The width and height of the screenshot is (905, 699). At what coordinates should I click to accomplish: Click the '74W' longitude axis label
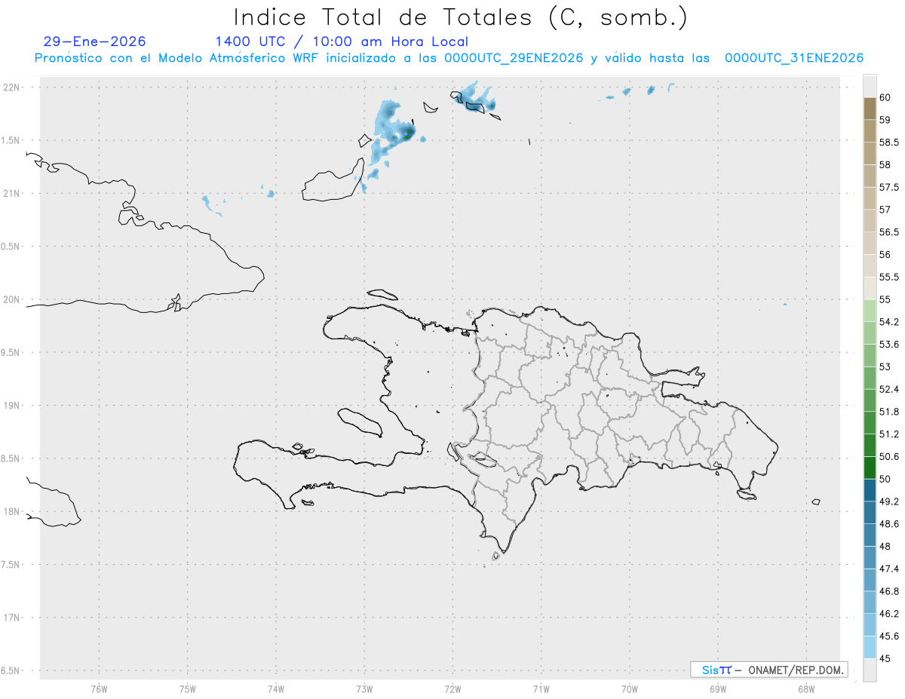pyautogui.click(x=275, y=688)
